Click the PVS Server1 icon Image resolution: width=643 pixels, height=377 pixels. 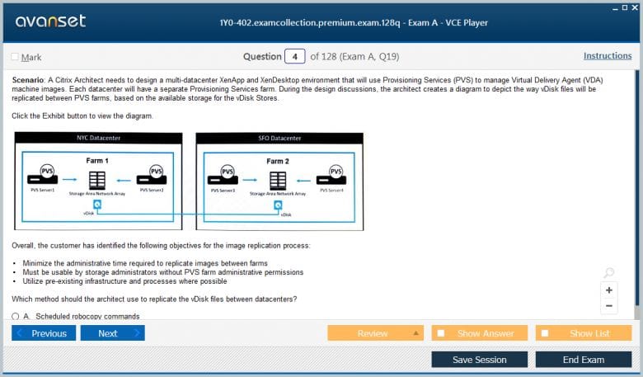(43, 177)
